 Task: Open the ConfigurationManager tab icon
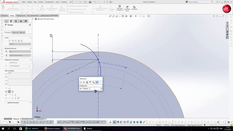click(x=16, y=21)
